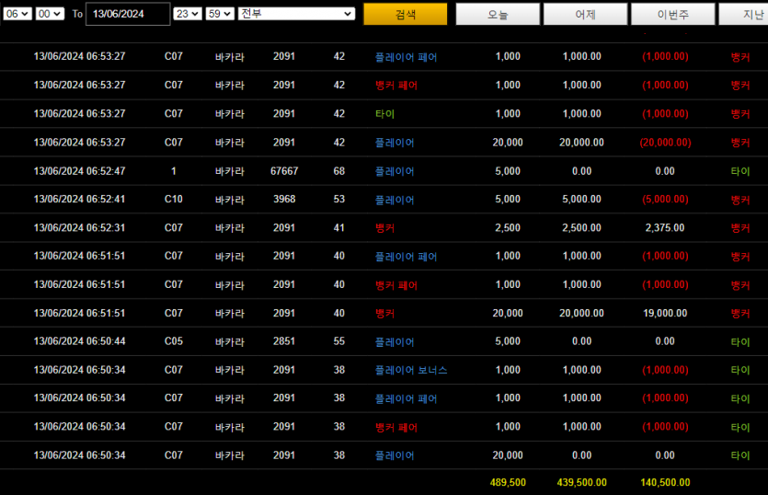Click shoe number 3968
768x495 pixels.
pyautogui.click(x=284, y=199)
